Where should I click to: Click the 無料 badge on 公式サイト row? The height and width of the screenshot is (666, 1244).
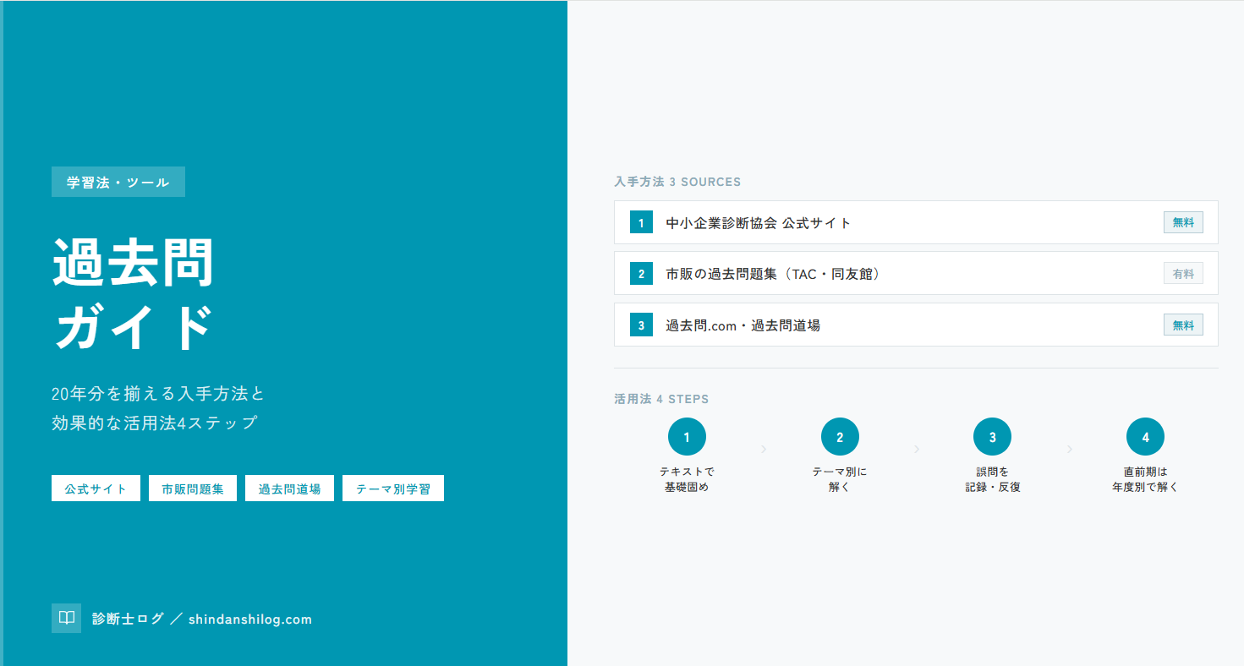point(1182,223)
